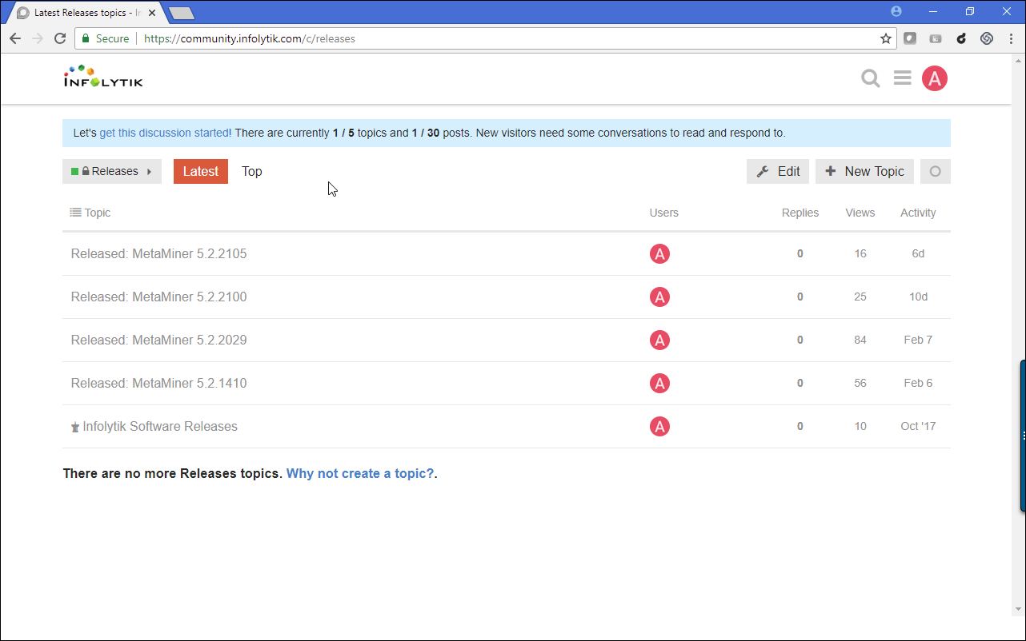
Task: Open Chrome's three-dot menu
Action: click(1012, 38)
